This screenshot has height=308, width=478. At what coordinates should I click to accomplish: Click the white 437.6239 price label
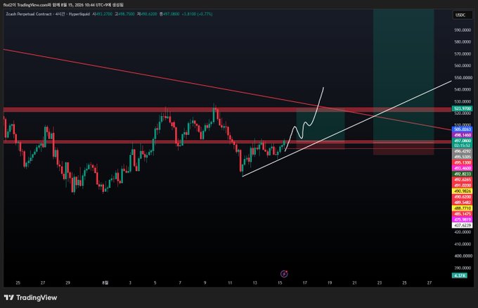point(462,225)
